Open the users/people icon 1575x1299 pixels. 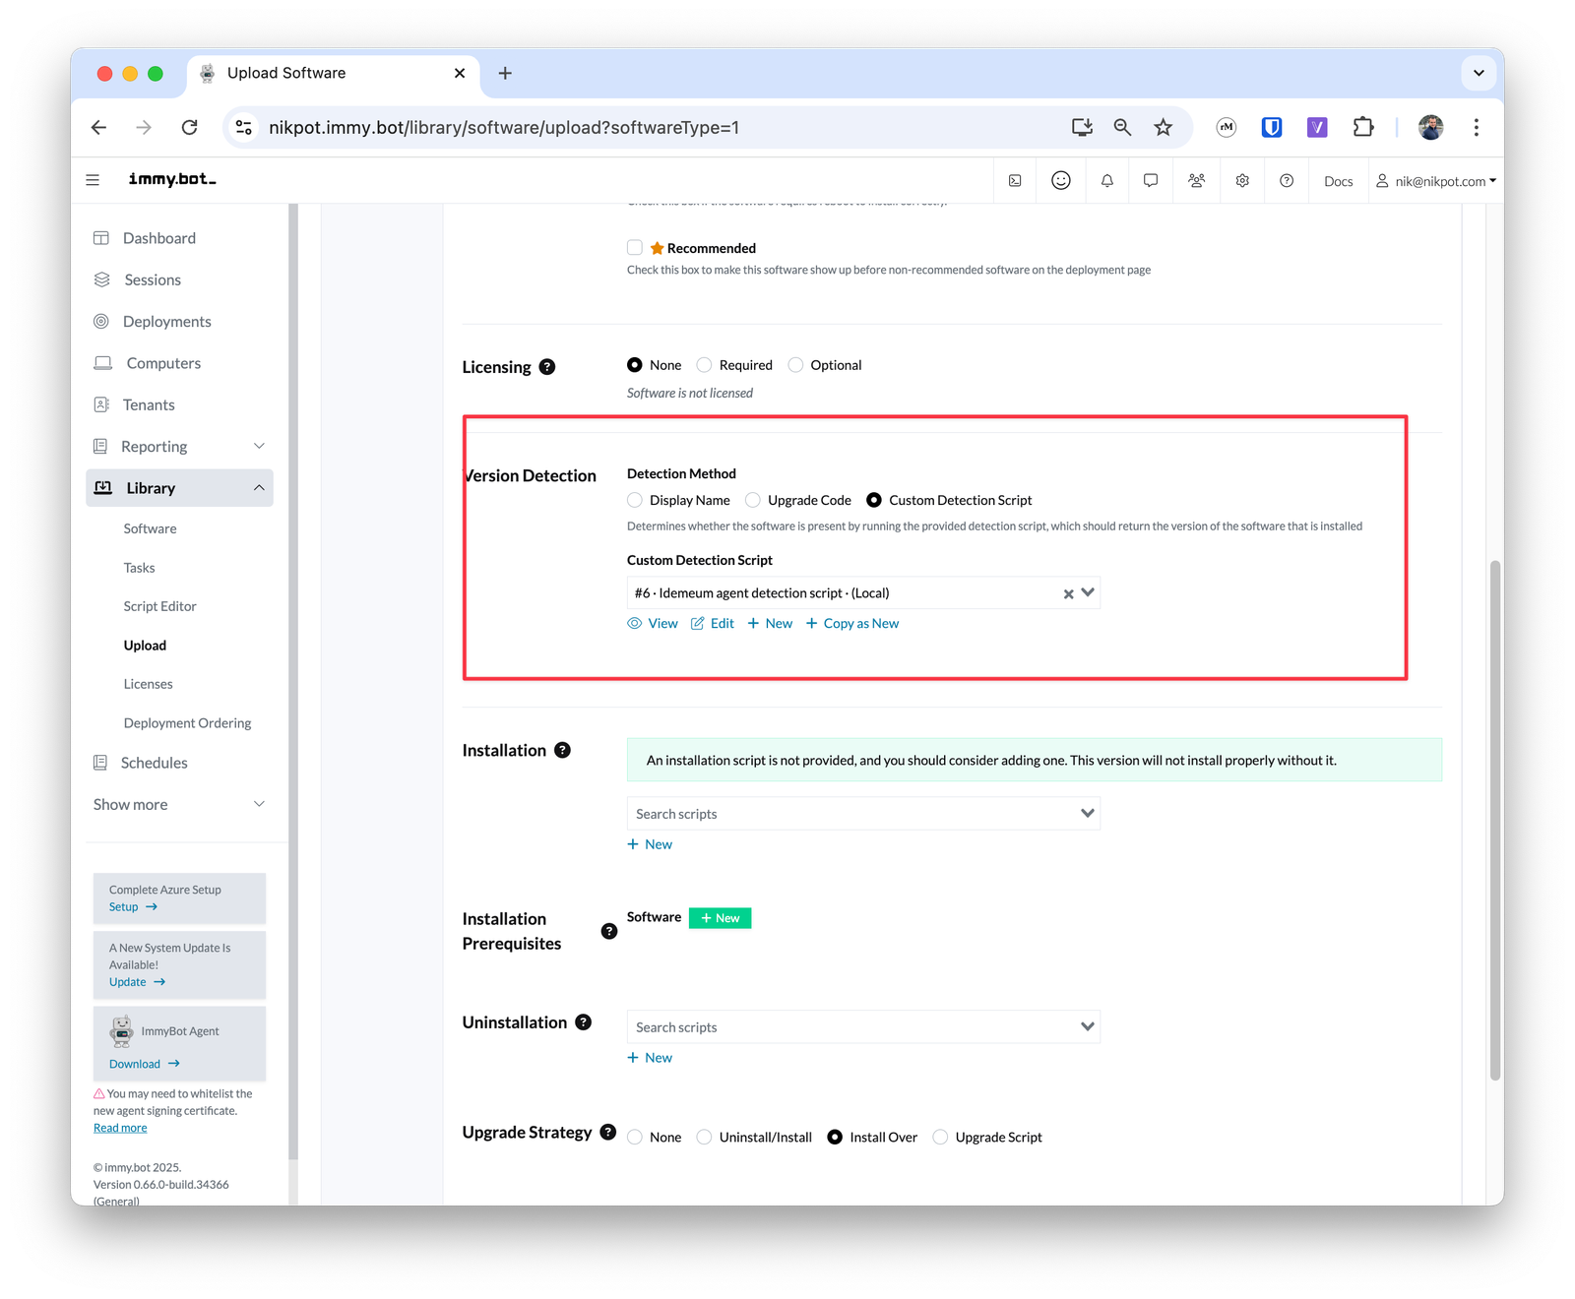(1197, 181)
